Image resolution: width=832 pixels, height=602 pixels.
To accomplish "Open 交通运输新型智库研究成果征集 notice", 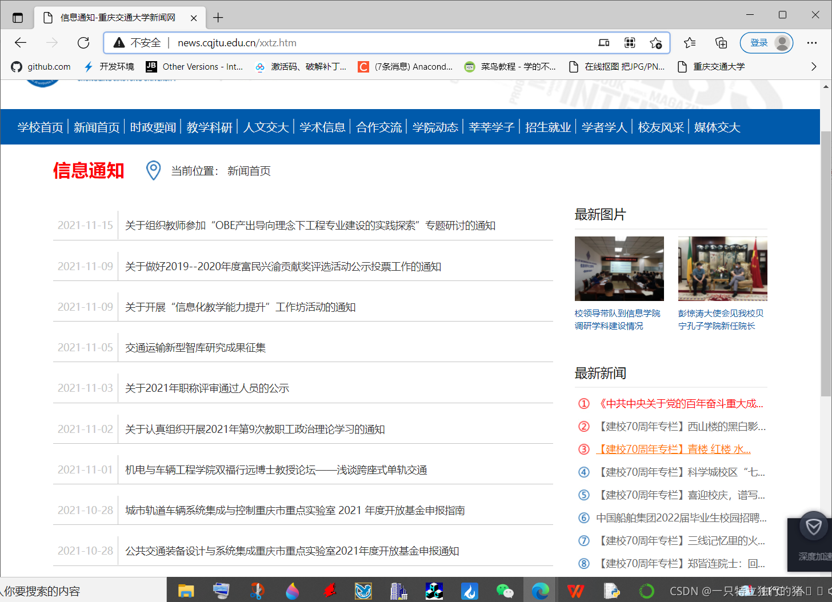I will point(195,348).
